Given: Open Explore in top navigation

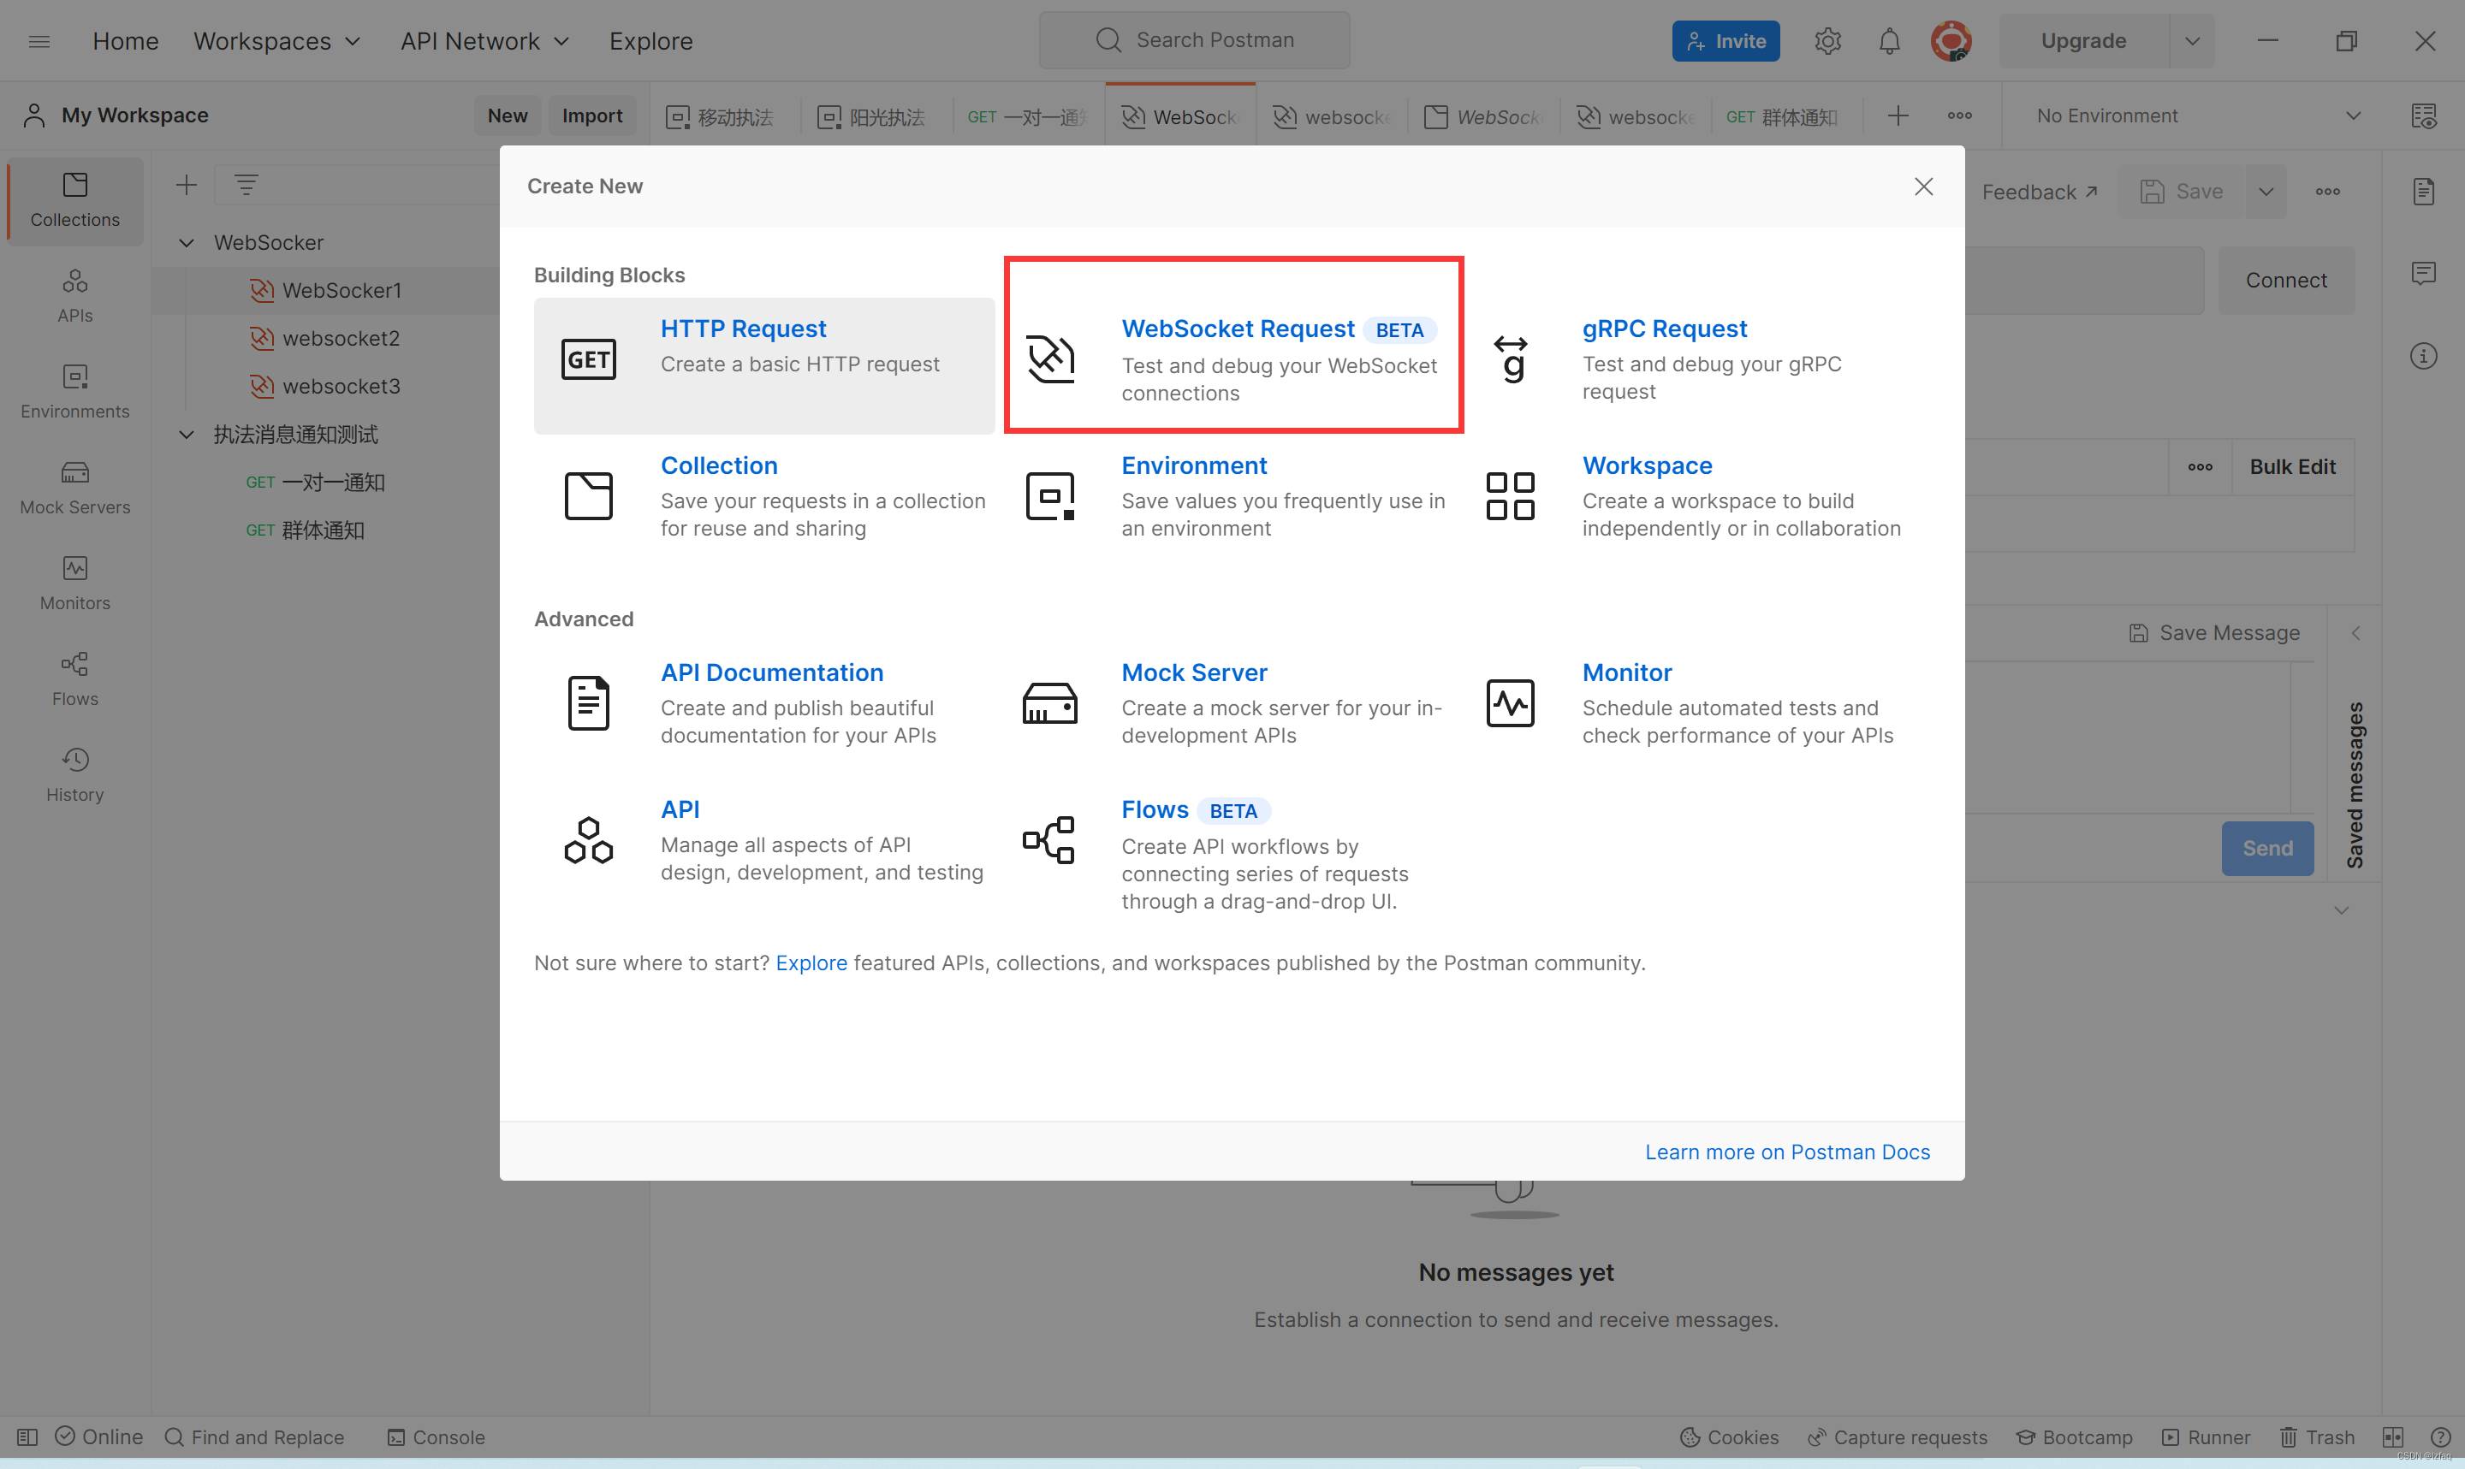Looking at the screenshot, I should tap(650, 40).
